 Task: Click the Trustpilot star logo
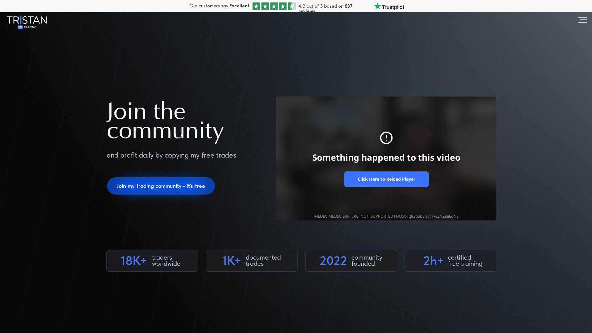(377, 6)
